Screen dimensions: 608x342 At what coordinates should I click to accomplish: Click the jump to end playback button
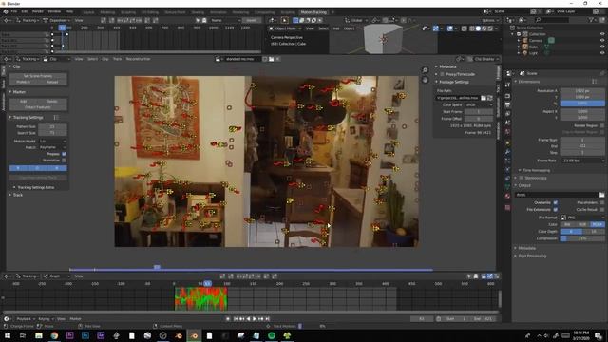coord(267,319)
